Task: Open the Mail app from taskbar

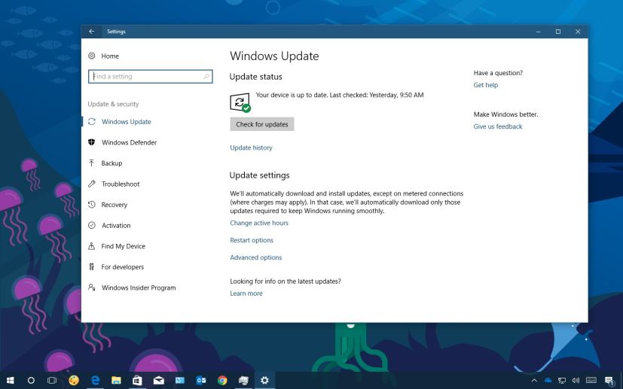Action: (158, 380)
